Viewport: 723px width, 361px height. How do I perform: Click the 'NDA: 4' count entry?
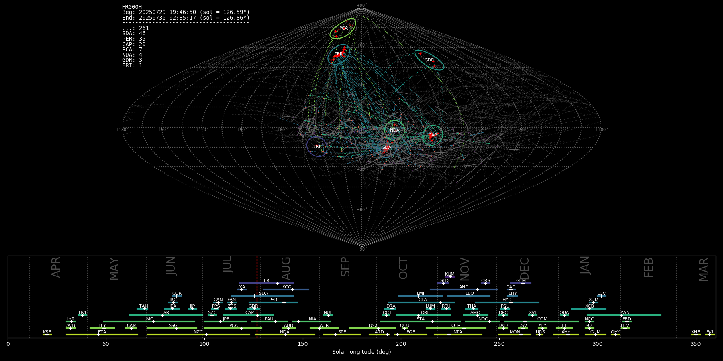(x=132, y=55)
